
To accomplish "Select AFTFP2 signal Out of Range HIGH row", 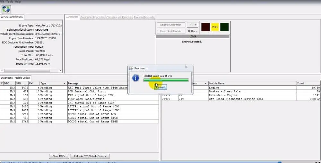I will click(x=79, y=110).
